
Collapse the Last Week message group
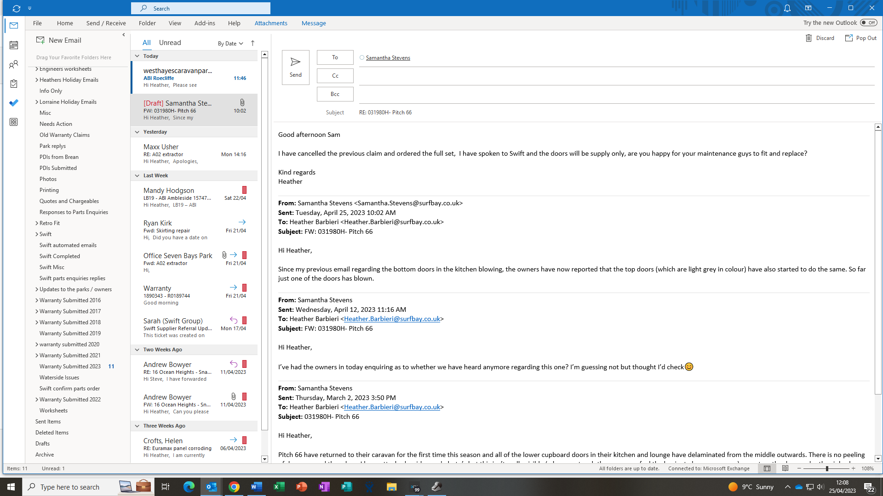pos(137,175)
